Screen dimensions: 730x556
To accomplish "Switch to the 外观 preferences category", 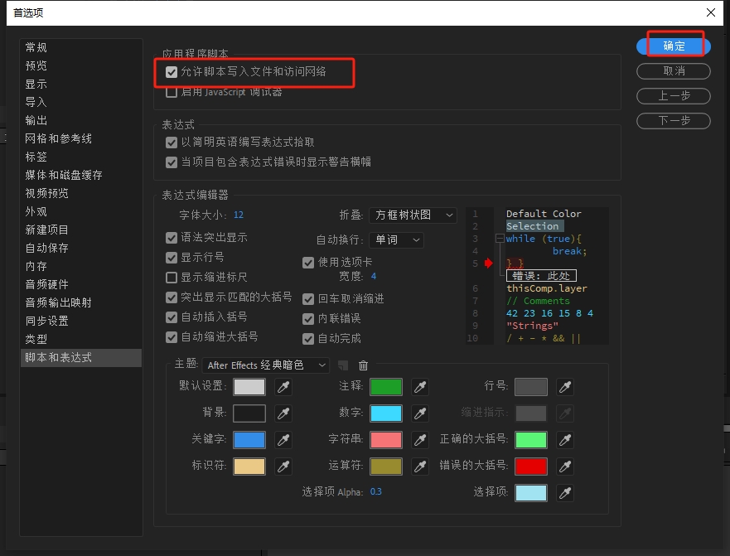I will click(x=35, y=211).
